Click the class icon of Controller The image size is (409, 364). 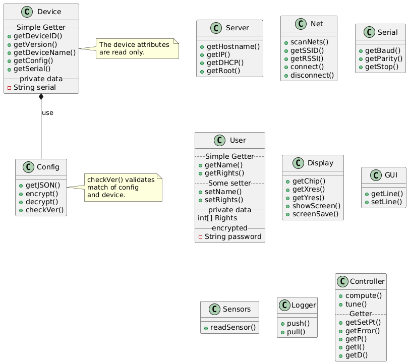tap(342, 281)
